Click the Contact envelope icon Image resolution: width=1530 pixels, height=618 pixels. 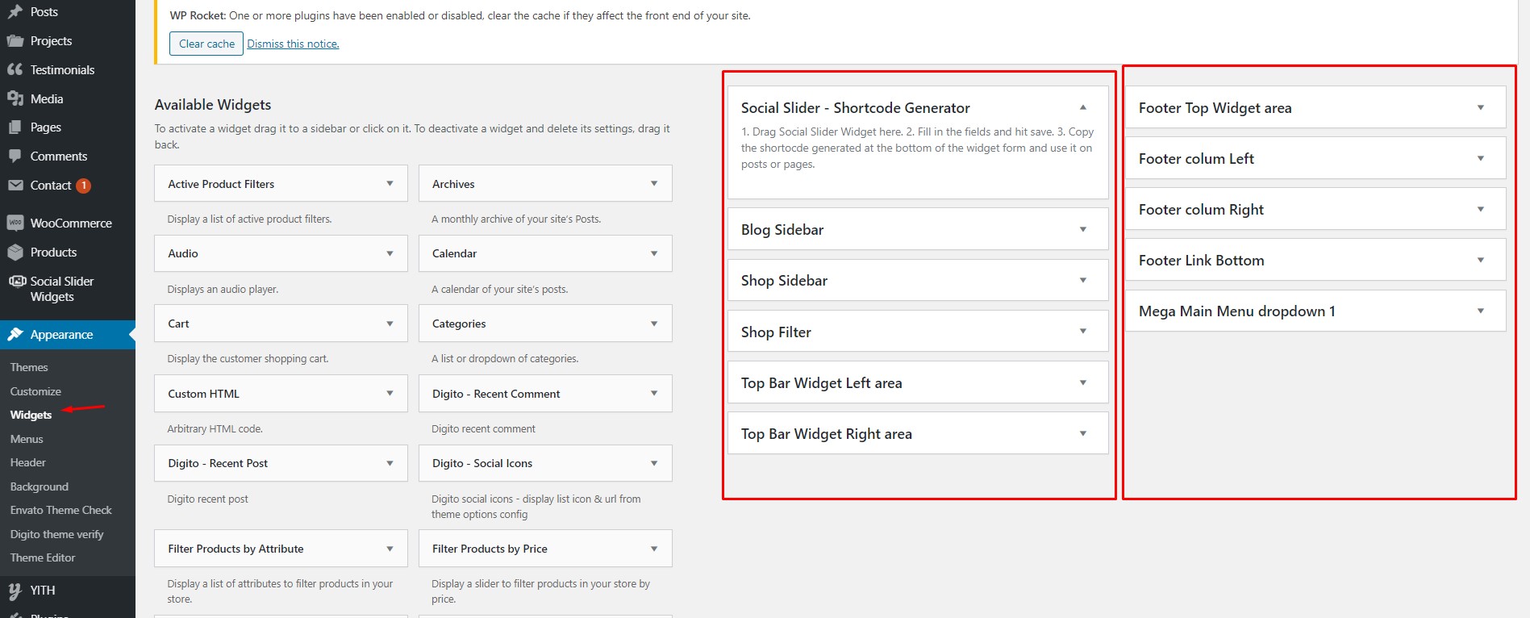click(15, 186)
